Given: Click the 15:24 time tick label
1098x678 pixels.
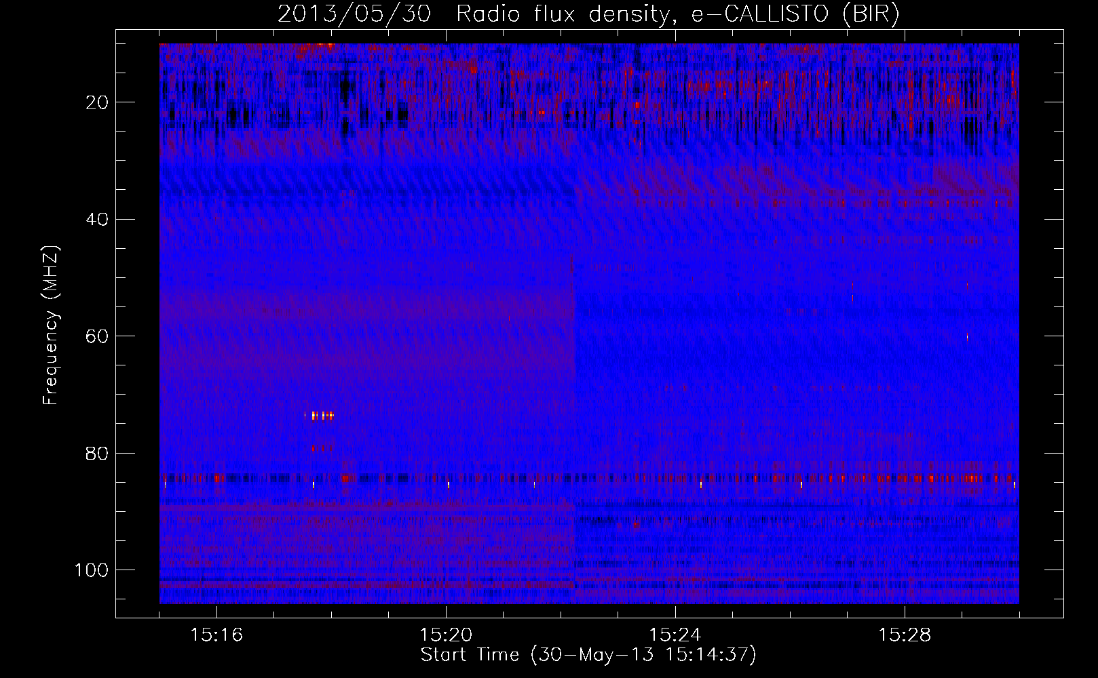Looking at the screenshot, I should 675,635.
